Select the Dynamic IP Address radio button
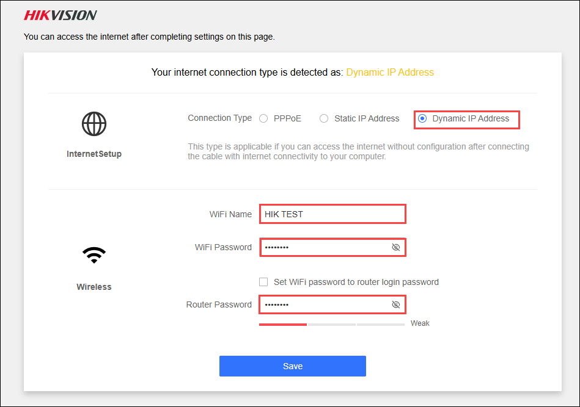This screenshot has width=580, height=407. click(422, 119)
